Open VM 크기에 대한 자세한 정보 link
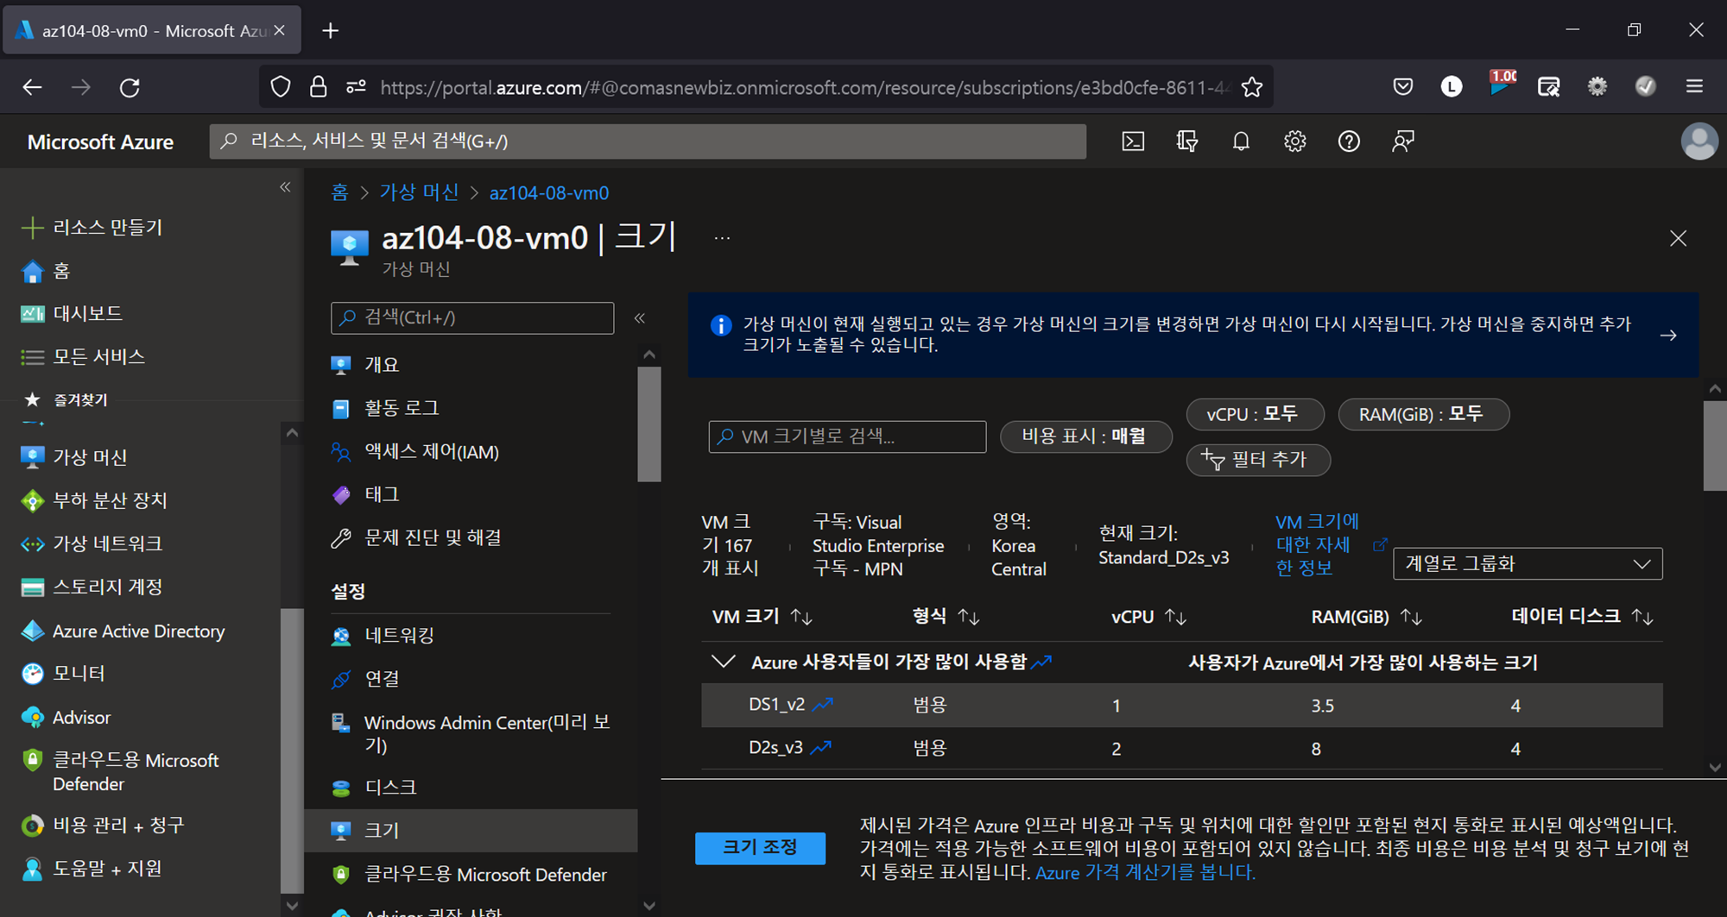The width and height of the screenshot is (1727, 917). [x=1319, y=545]
